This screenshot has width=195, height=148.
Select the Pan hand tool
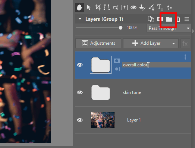(80, 7)
